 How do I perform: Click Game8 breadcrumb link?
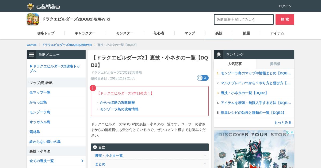[32, 45]
